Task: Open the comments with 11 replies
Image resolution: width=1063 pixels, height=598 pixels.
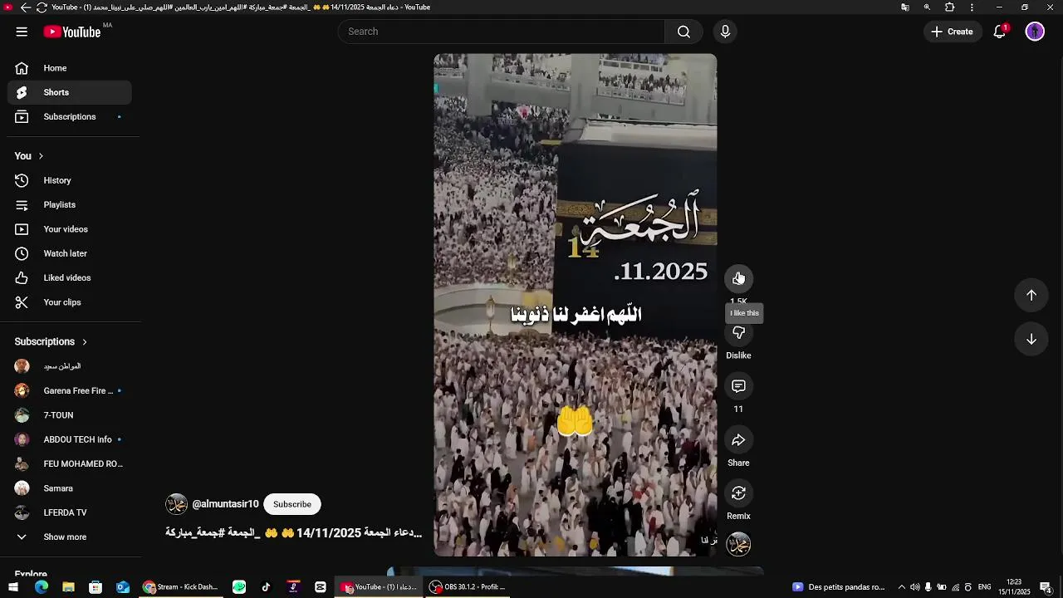Action: coord(738,386)
